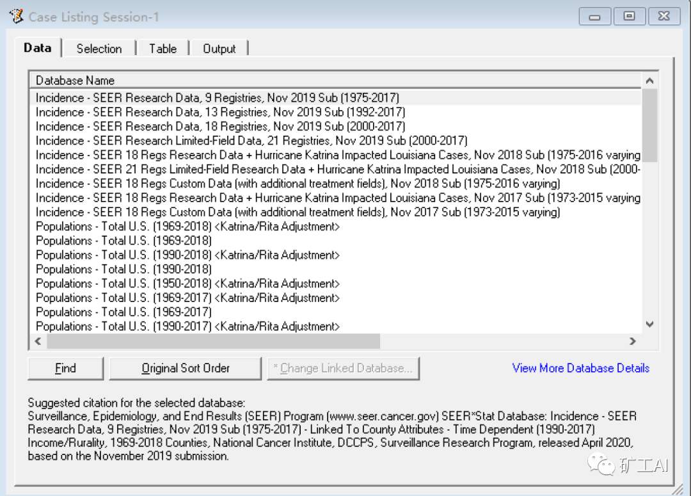Select Populations Total U.S. (1990-2018) without adjustment
Screen dimensions: 691x496
pos(335,269)
